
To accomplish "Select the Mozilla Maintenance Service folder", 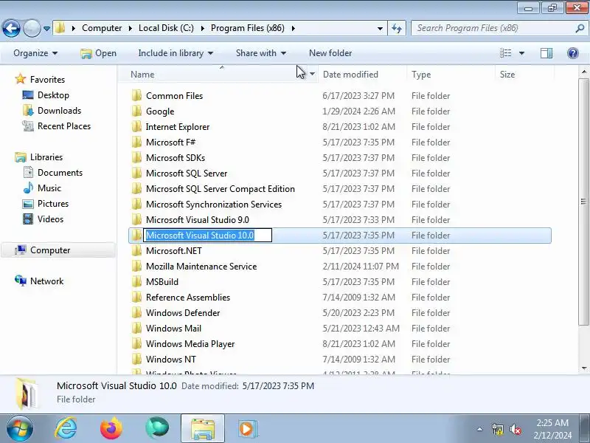I will [x=201, y=267].
